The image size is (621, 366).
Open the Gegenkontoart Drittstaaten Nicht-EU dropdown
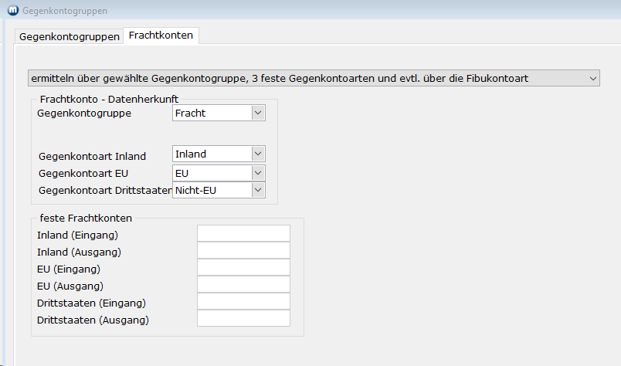(x=219, y=190)
